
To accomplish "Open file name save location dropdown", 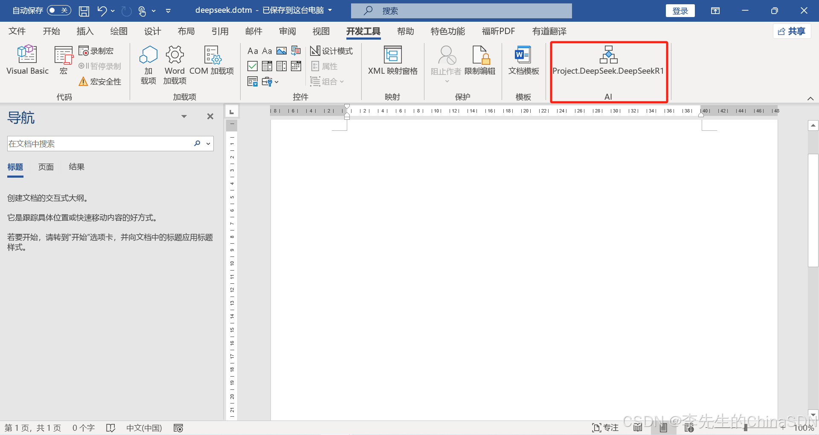I will tap(330, 10).
